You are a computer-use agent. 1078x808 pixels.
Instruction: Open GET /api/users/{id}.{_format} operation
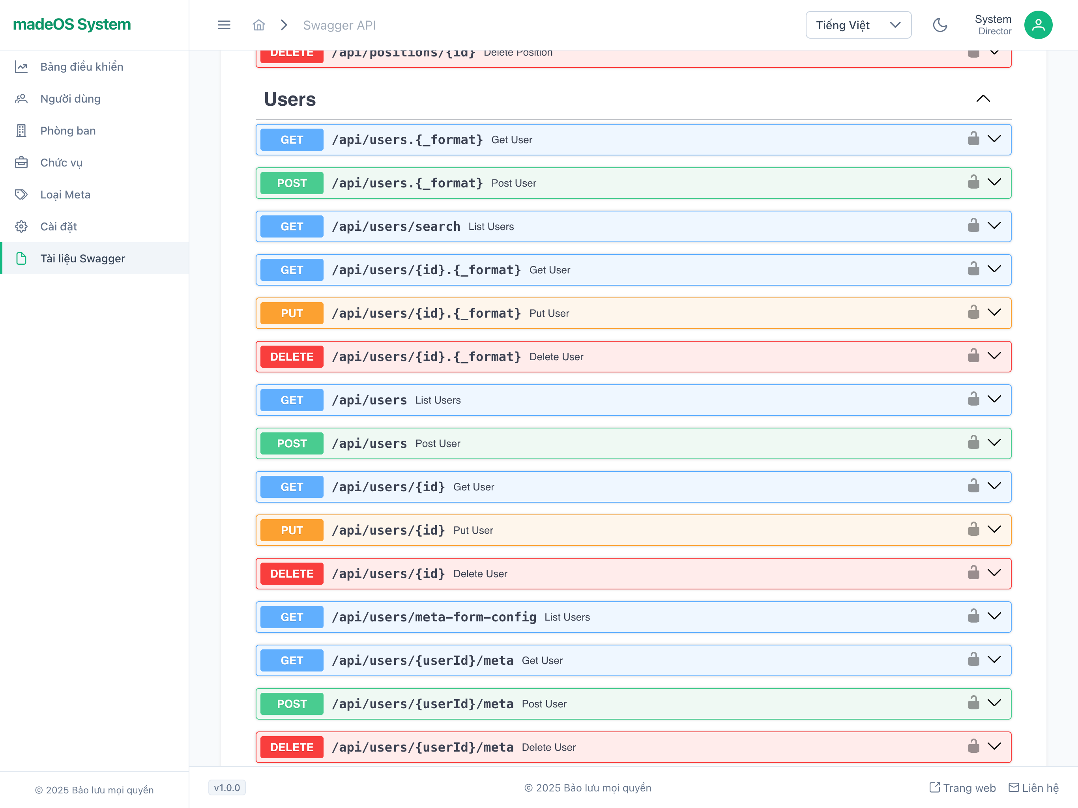[633, 270]
